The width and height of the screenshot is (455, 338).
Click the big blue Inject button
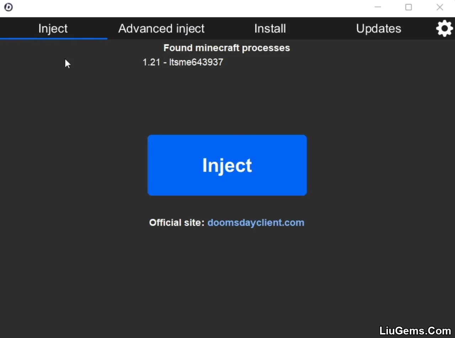227,165
